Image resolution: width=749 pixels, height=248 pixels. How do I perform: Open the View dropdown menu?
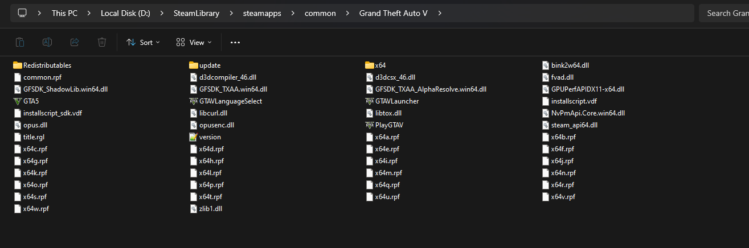point(194,42)
